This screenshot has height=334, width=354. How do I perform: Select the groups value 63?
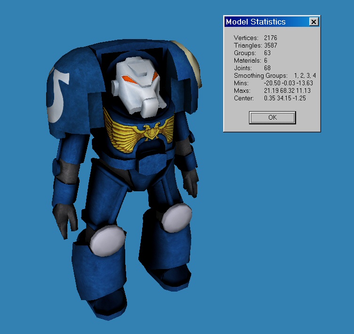(x=267, y=53)
